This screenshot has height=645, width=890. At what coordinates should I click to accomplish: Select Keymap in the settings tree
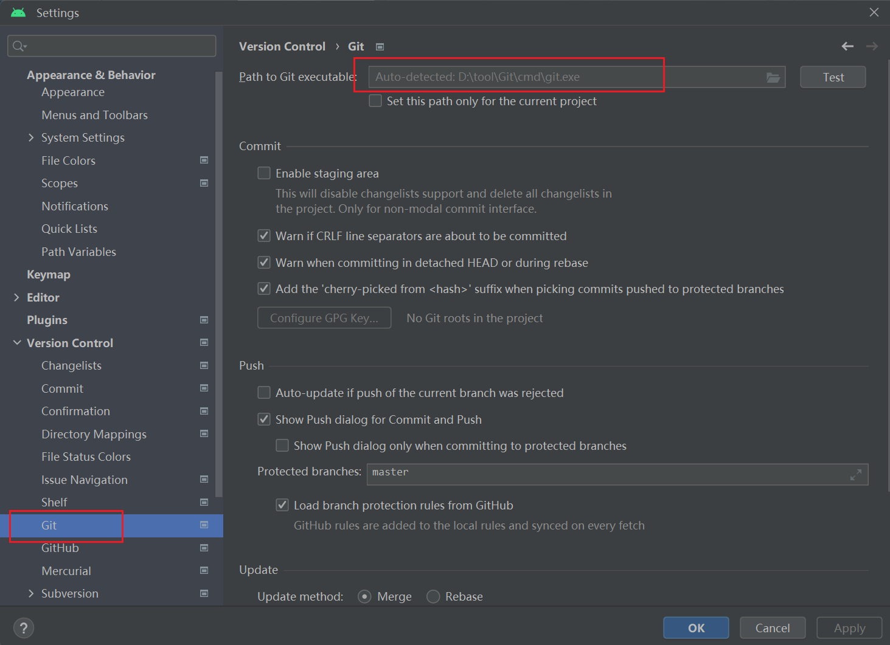[x=49, y=274]
